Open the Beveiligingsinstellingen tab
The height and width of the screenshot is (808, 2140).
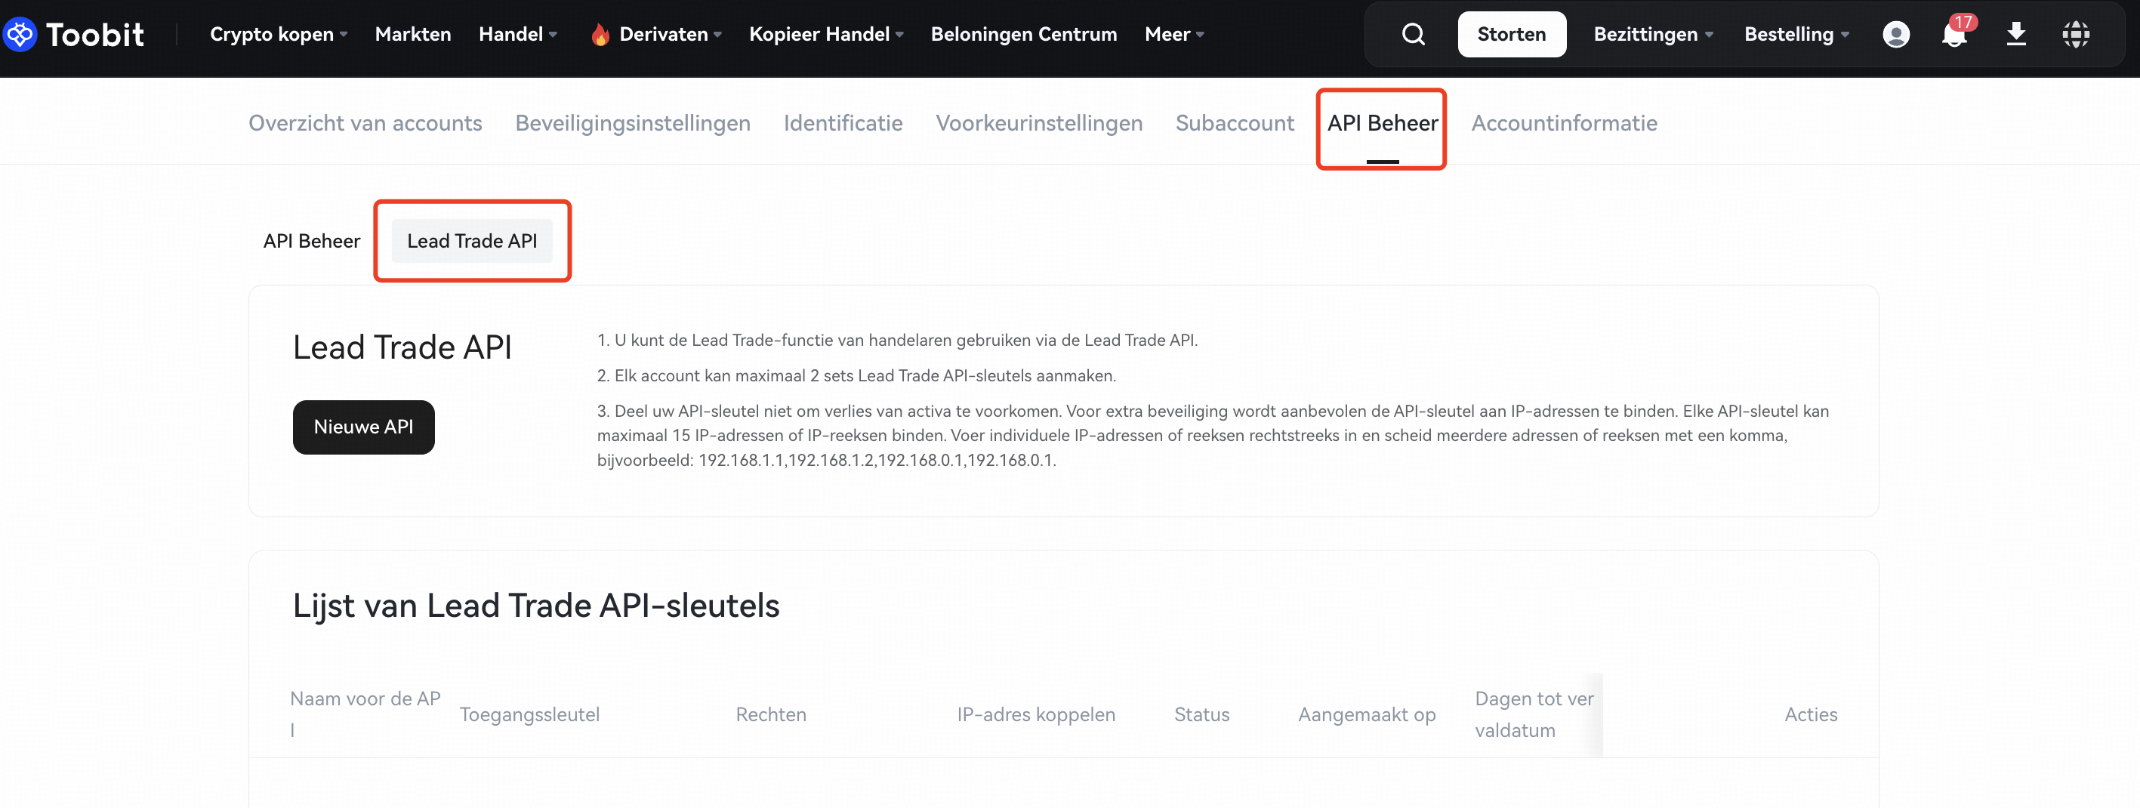[x=632, y=123]
